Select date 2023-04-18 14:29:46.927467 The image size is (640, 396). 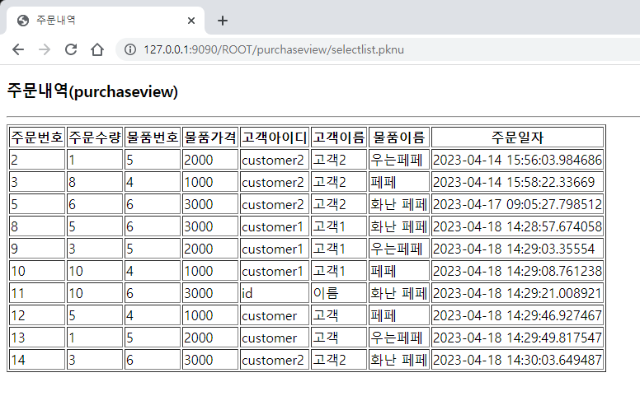pos(517,315)
